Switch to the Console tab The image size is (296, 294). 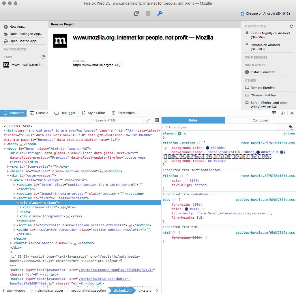(x=39, y=113)
